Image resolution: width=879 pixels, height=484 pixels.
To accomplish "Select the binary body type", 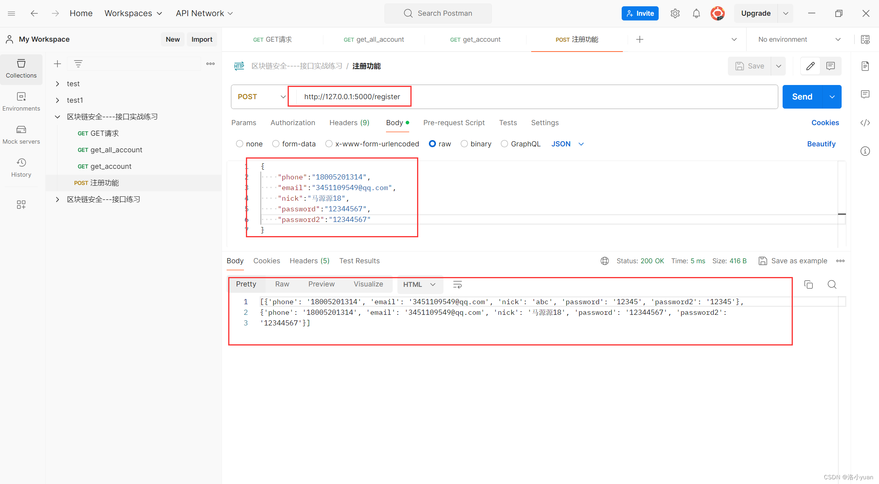I will pos(464,144).
